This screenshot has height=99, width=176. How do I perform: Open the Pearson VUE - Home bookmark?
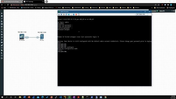tap(27, 8)
